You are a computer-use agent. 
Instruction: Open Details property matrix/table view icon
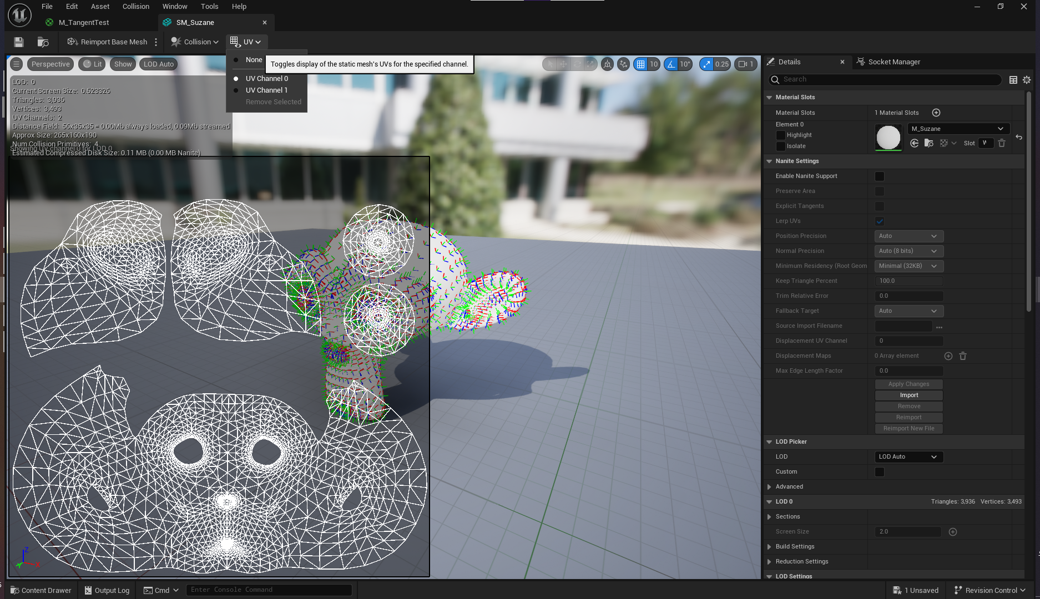pyautogui.click(x=1013, y=80)
